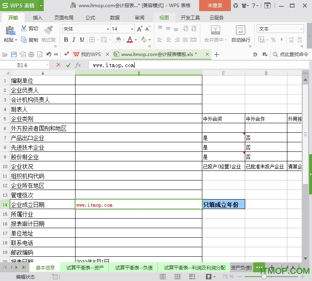Apply percent style format
This screenshot has height=281, width=312.
273,40
